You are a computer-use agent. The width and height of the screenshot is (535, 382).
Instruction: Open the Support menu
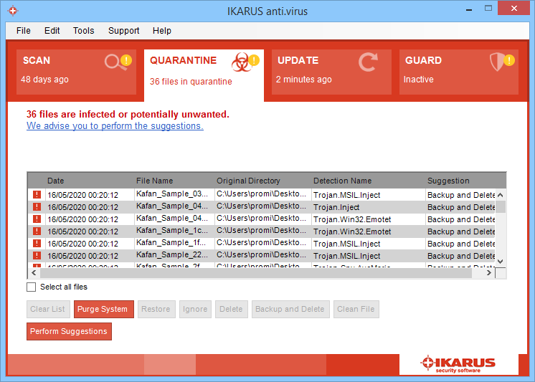tap(124, 31)
